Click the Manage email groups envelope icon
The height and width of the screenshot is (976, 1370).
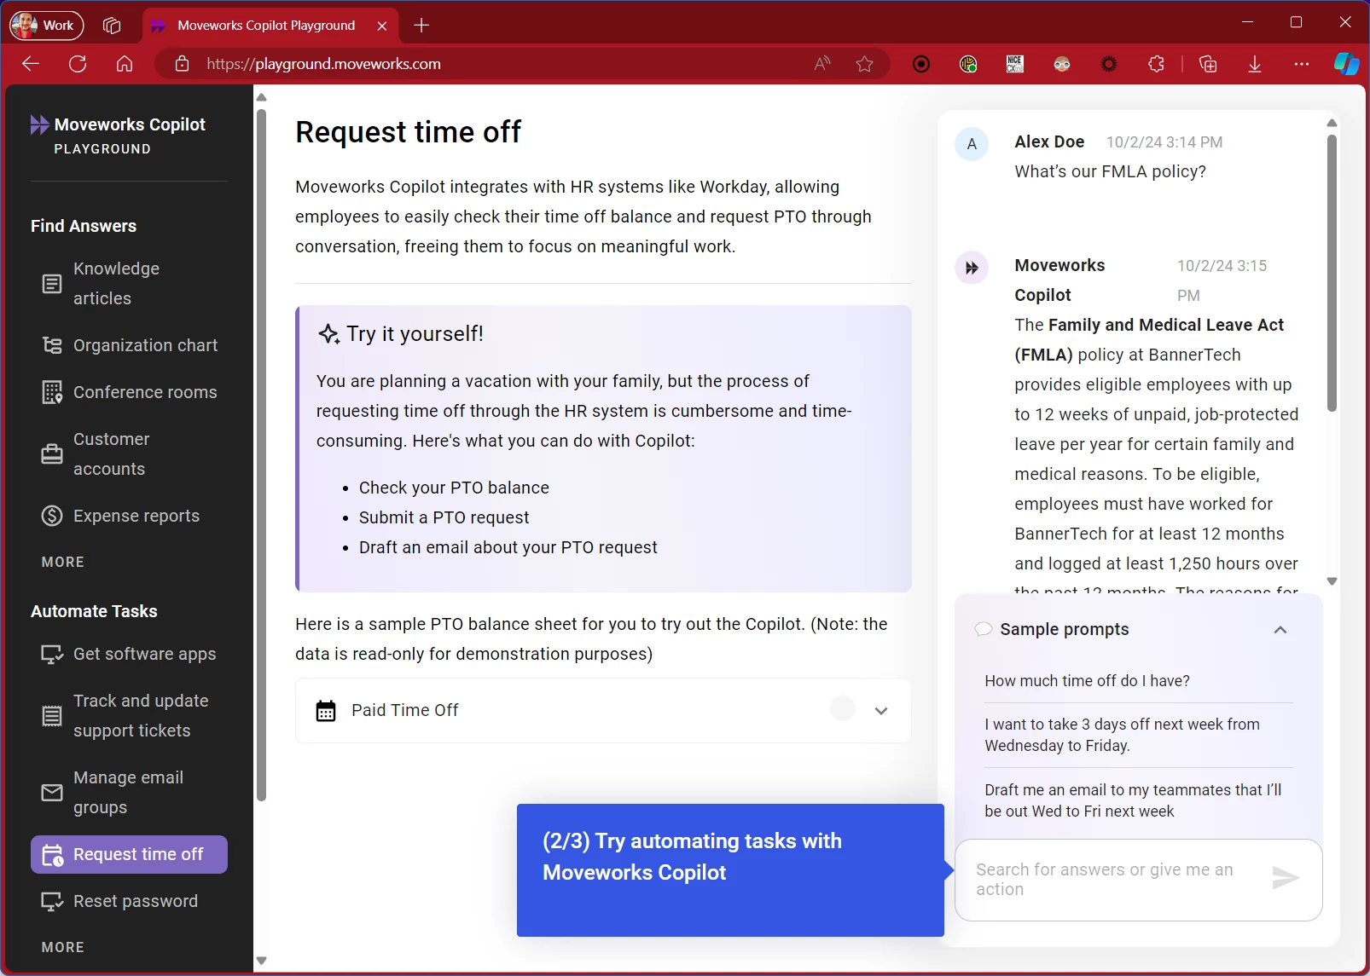click(x=52, y=793)
